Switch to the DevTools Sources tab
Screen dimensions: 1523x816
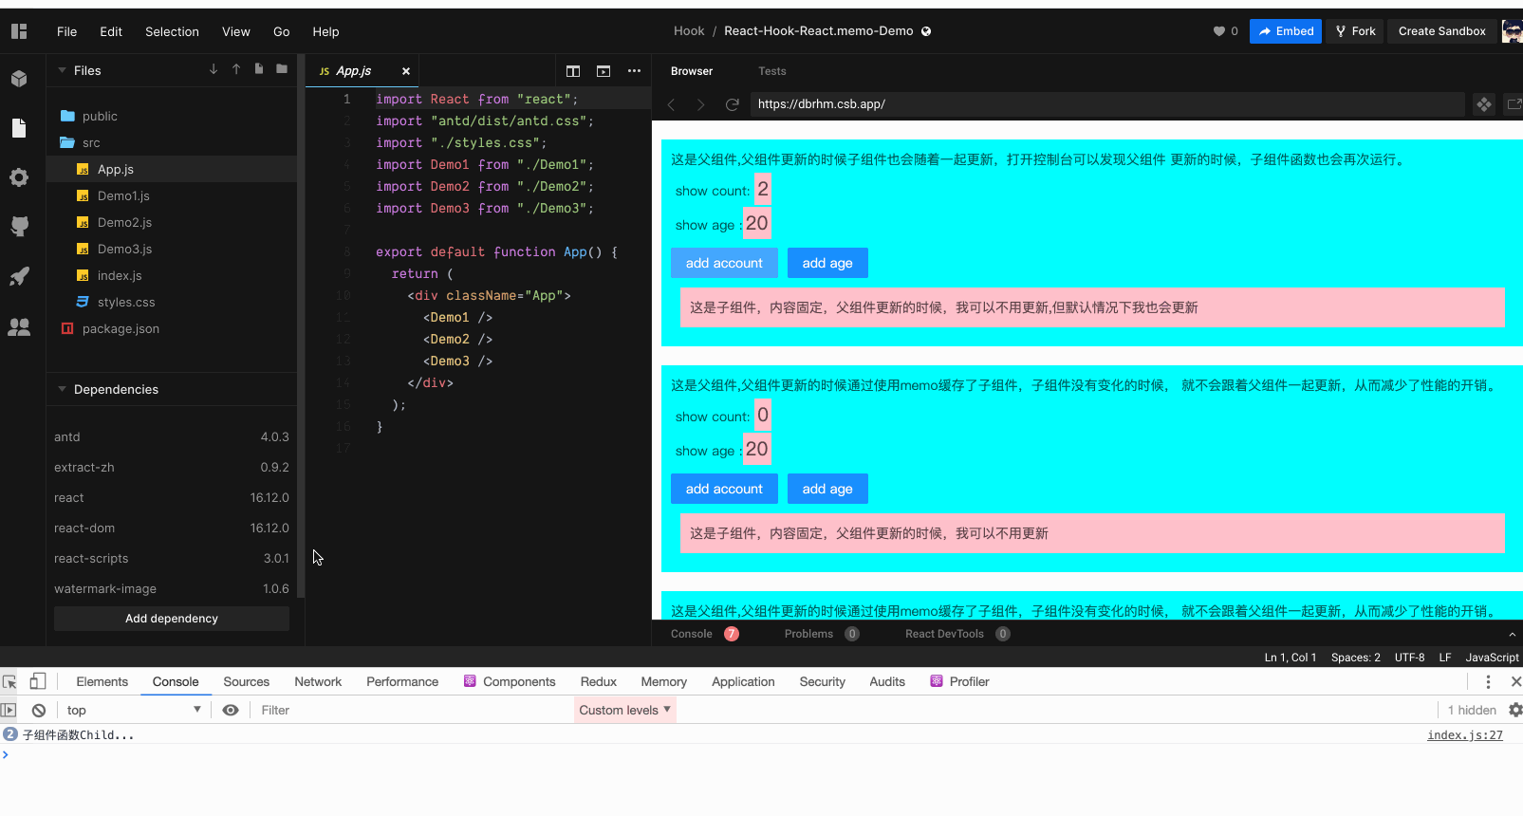point(247,681)
